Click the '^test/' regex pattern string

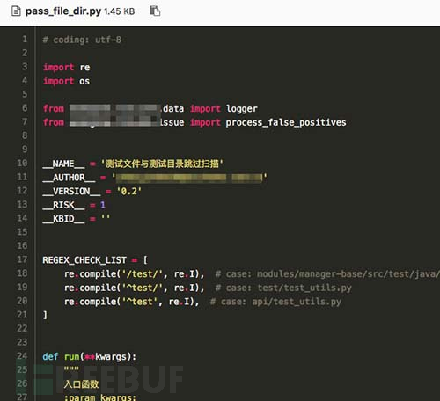click(x=142, y=288)
